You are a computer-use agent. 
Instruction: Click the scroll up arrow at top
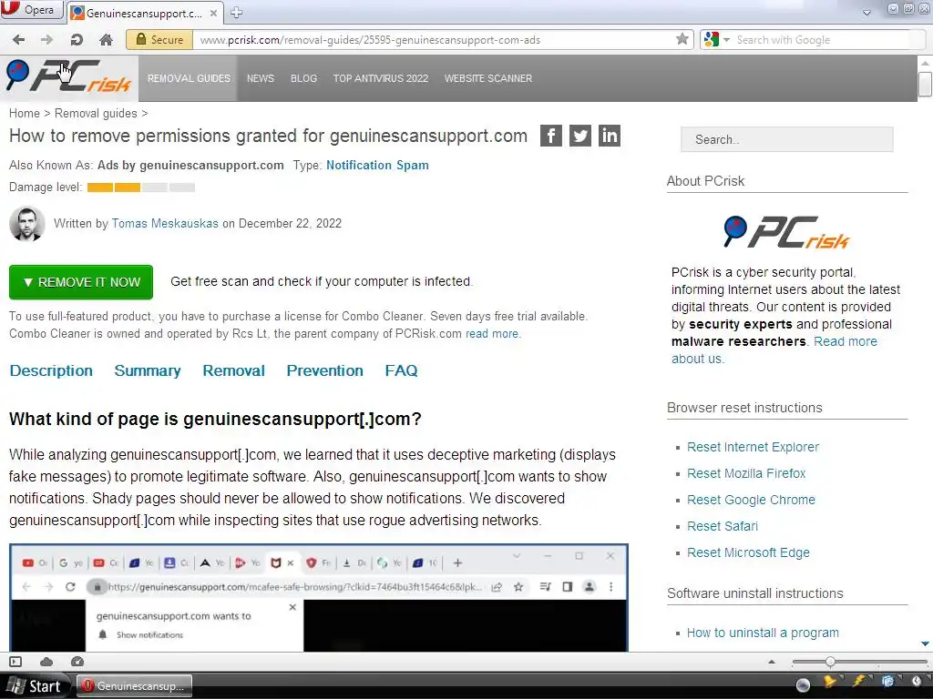click(925, 63)
